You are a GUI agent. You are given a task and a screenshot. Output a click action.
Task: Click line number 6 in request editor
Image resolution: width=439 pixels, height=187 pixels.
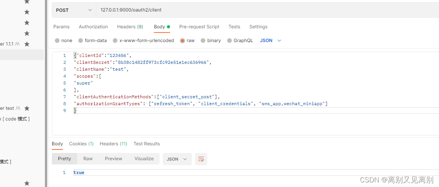click(65, 90)
